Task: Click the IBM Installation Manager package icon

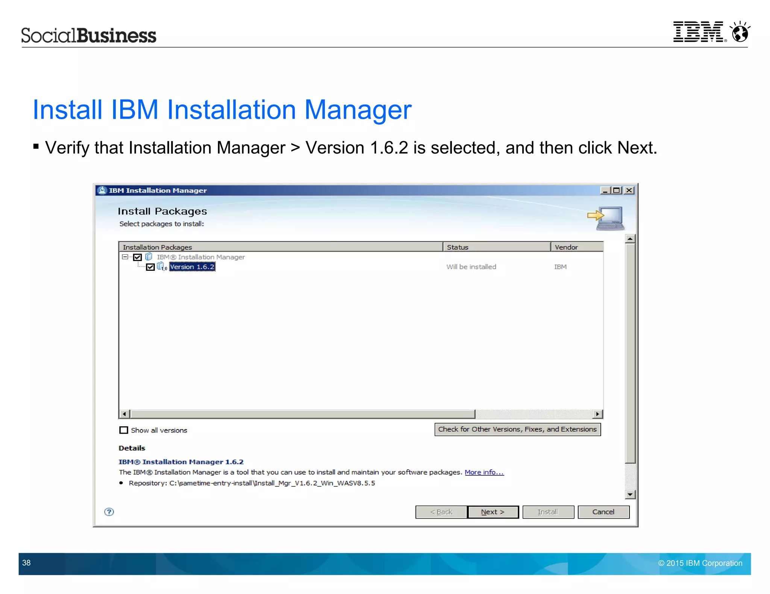Action: [149, 257]
